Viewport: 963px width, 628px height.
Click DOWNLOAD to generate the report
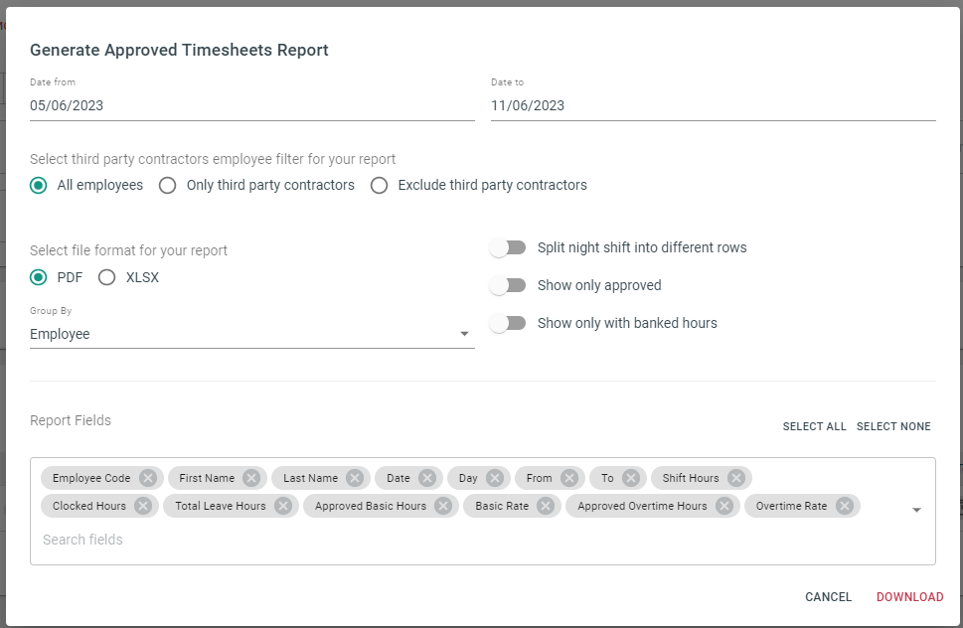click(909, 596)
